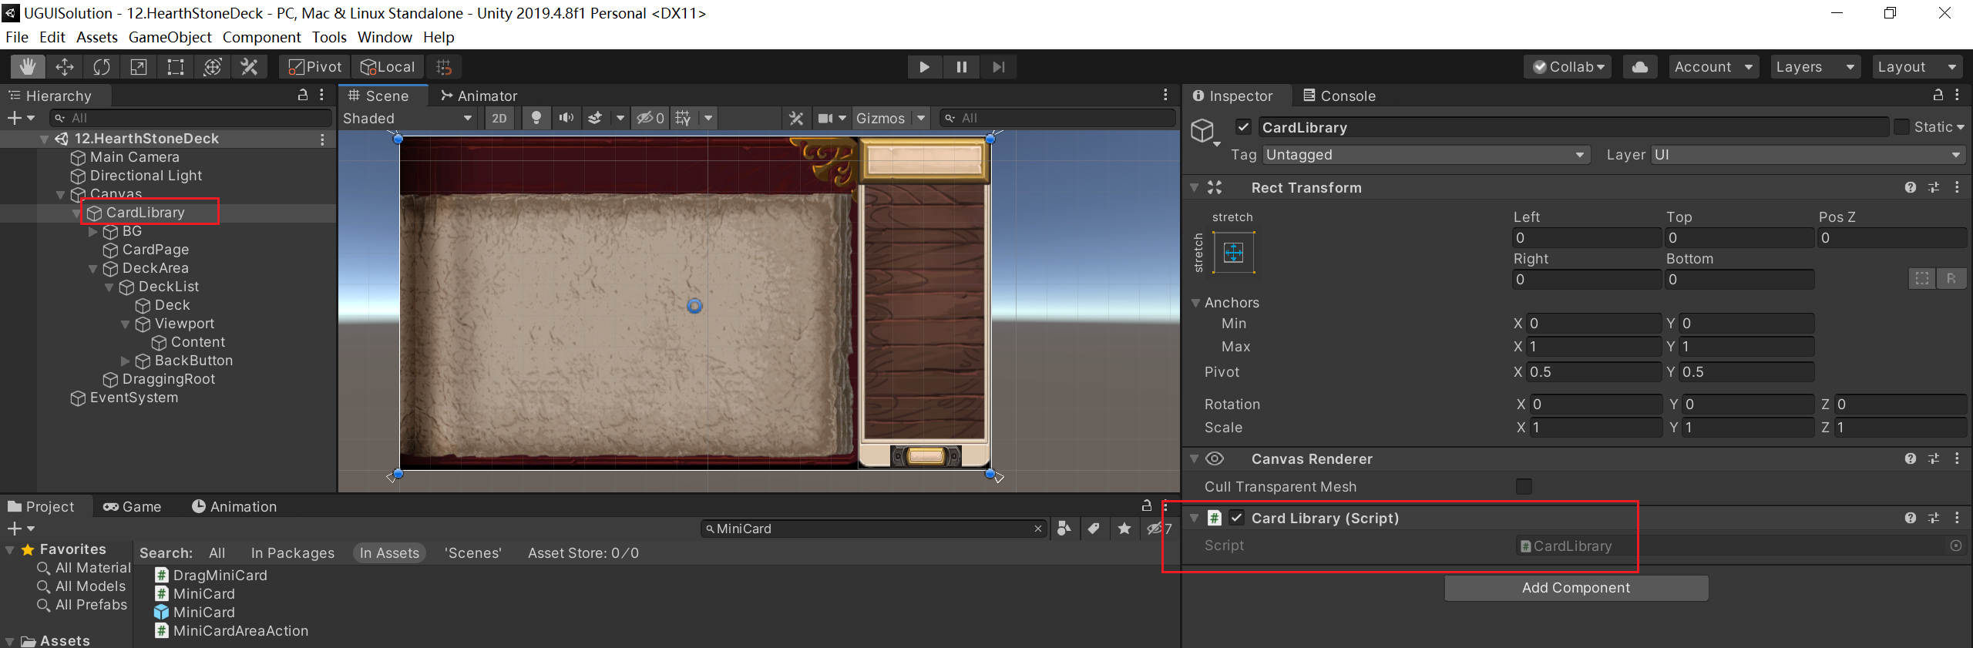Open Rect Transform preset settings icon
The image size is (1973, 648).
[1934, 187]
